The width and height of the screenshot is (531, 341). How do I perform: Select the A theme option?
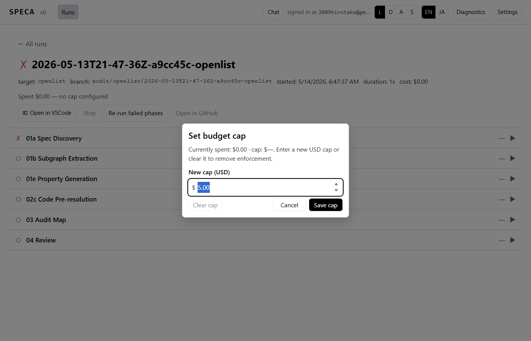[x=401, y=12]
